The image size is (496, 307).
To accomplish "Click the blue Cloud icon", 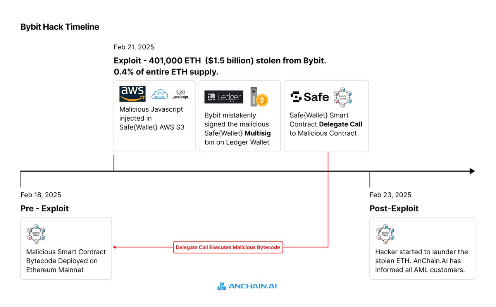I will coord(160,94).
